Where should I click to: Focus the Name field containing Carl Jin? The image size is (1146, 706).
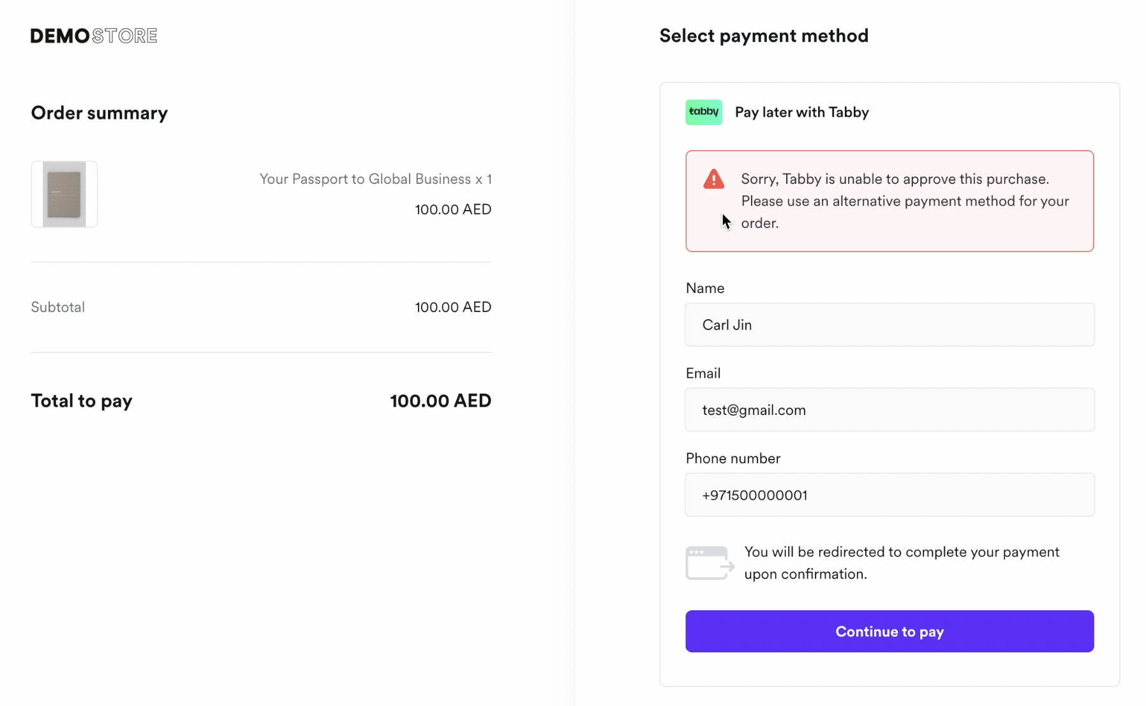[x=889, y=325]
